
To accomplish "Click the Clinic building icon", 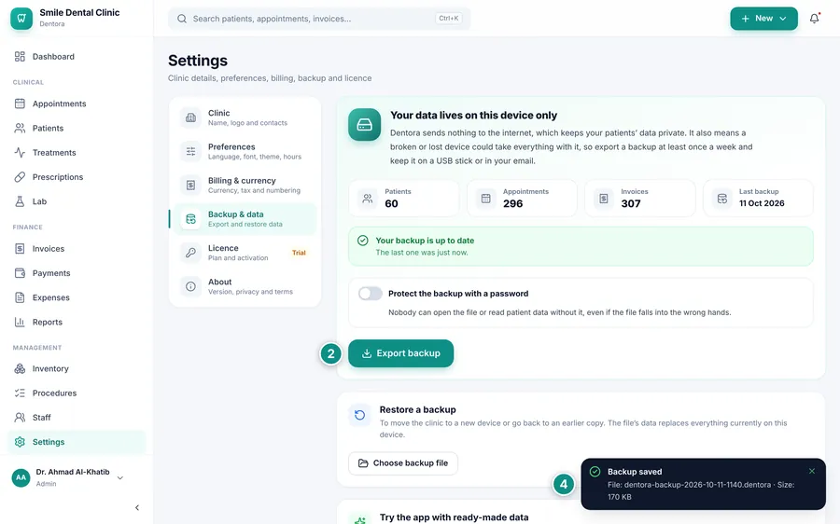I will pos(190,117).
